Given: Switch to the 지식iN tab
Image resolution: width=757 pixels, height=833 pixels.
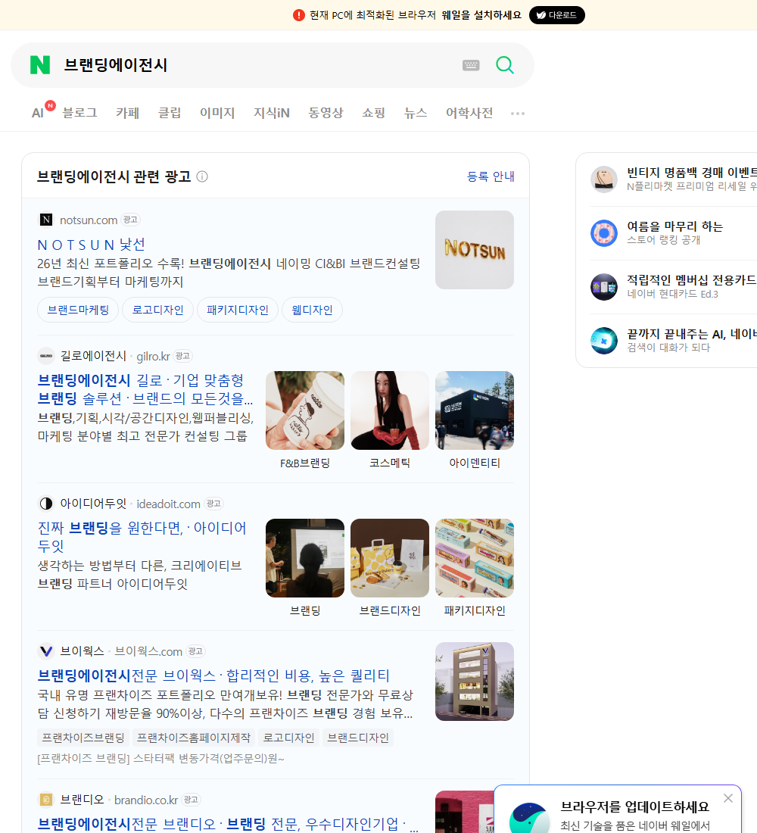Looking at the screenshot, I should [x=272, y=113].
